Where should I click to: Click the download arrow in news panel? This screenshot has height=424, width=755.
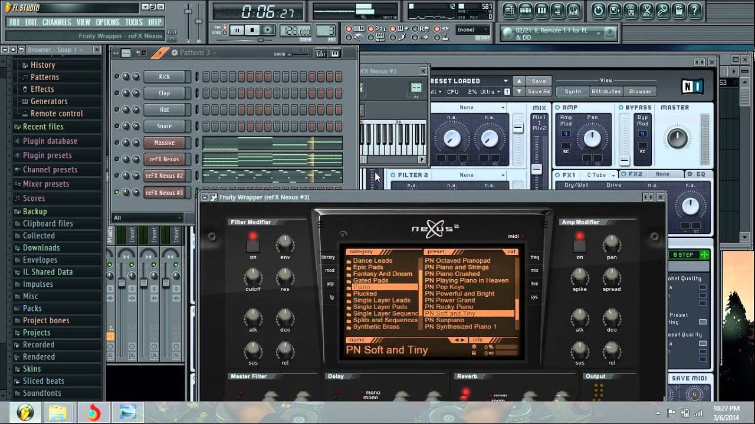610,33
